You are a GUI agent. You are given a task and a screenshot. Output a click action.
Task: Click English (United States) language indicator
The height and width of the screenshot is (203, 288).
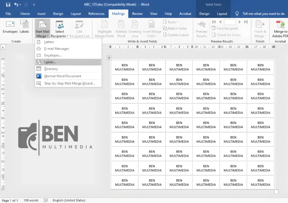(x=69, y=200)
